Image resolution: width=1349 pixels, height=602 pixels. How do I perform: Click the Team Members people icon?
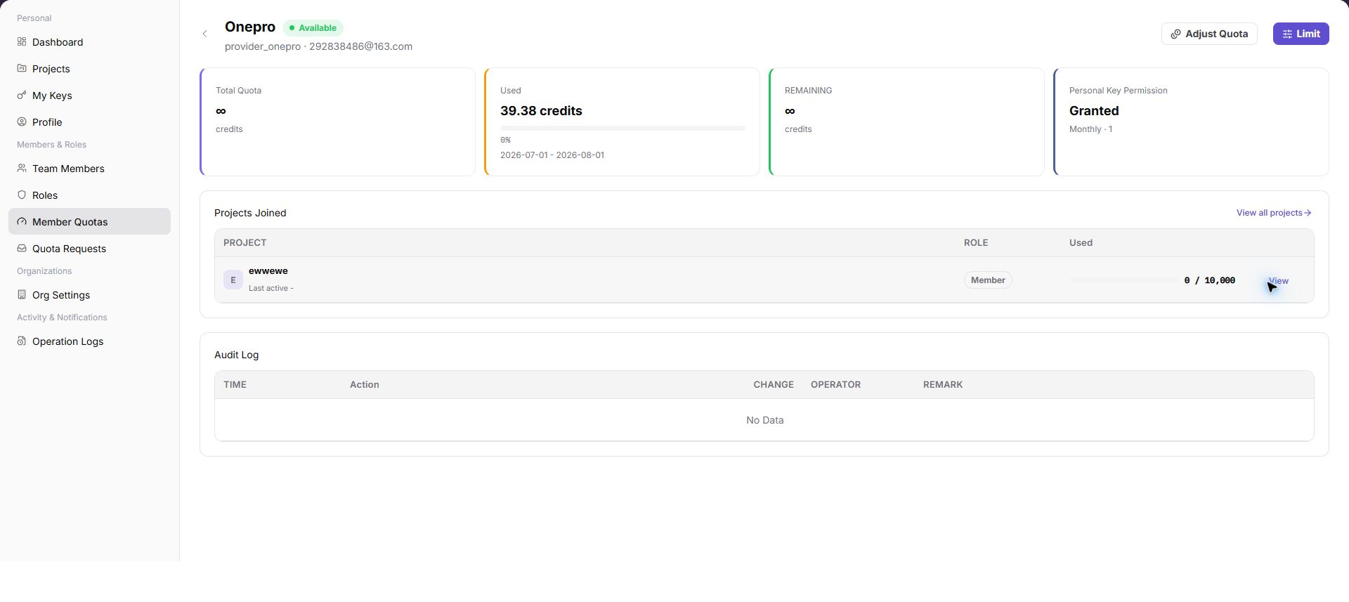point(22,169)
